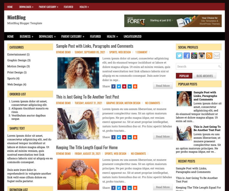229x191 pixels.
Task: Open the woman on ladder post thumbnail
Action: click(78, 124)
